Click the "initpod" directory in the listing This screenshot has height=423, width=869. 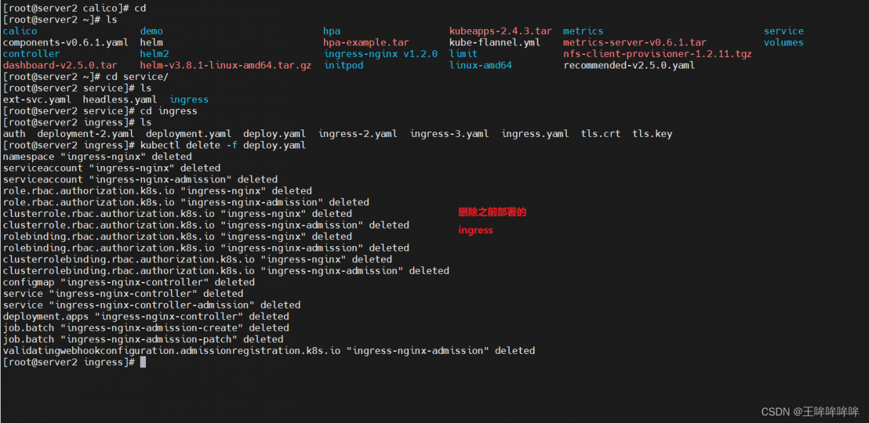344,66
